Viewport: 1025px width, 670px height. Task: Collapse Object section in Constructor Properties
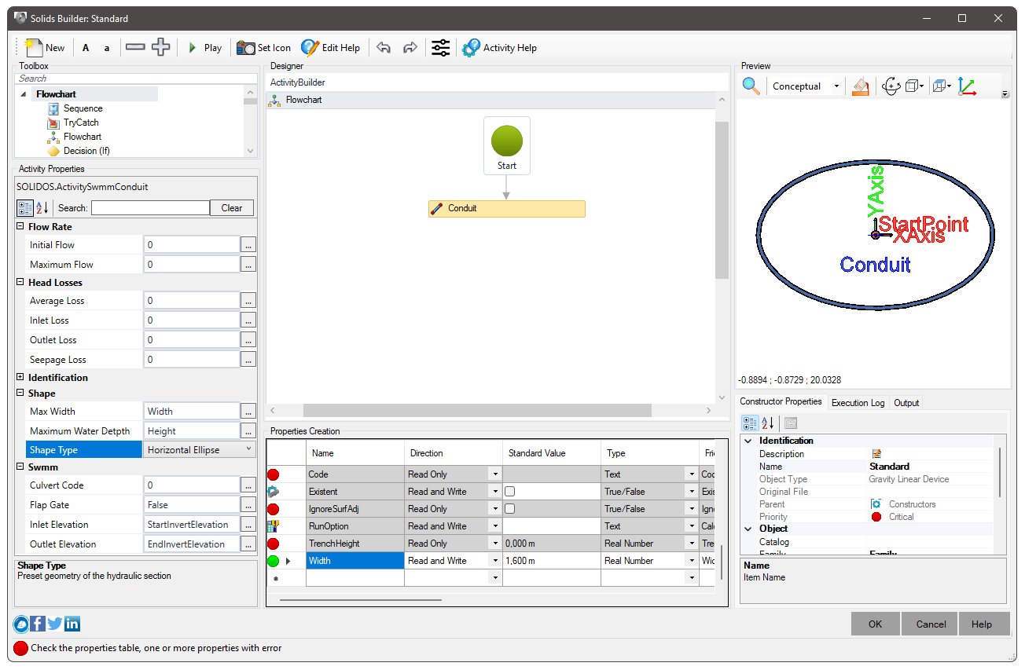(x=748, y=529)
